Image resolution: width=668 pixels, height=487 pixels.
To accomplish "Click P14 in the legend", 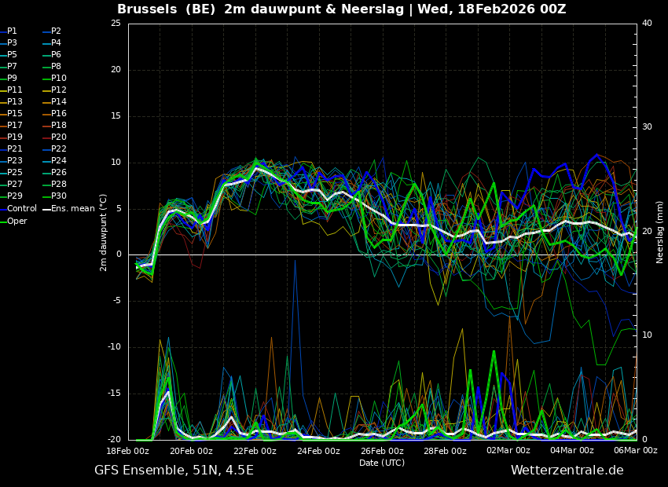I will coord(55,102).
